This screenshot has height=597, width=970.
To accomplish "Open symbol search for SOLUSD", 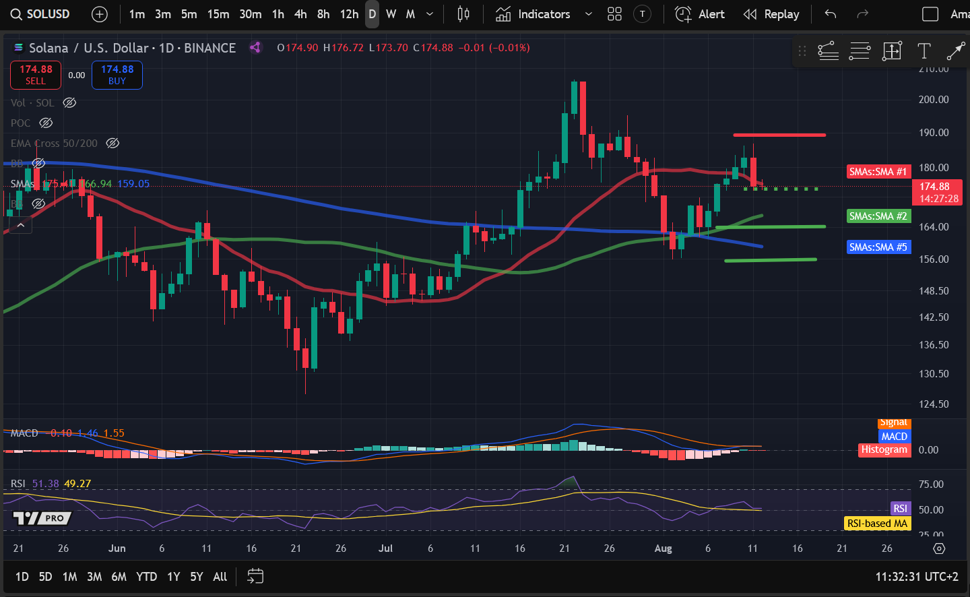I will (40, 14).
